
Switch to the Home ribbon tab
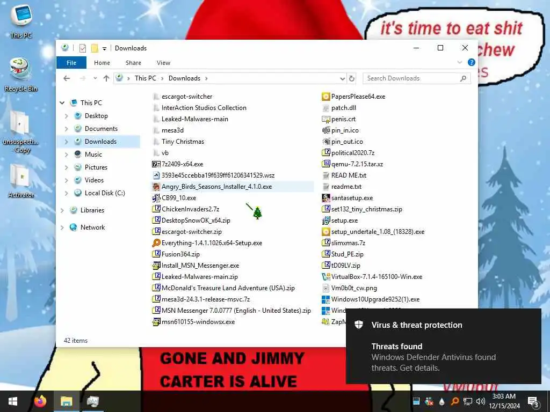[x=102, y=63]
